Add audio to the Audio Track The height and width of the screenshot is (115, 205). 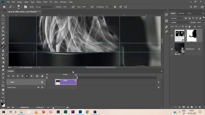point(159,87)
